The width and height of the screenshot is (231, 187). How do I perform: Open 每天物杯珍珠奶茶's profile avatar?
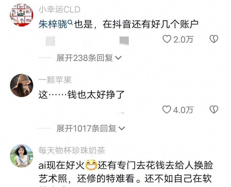(x=22, y=156)
